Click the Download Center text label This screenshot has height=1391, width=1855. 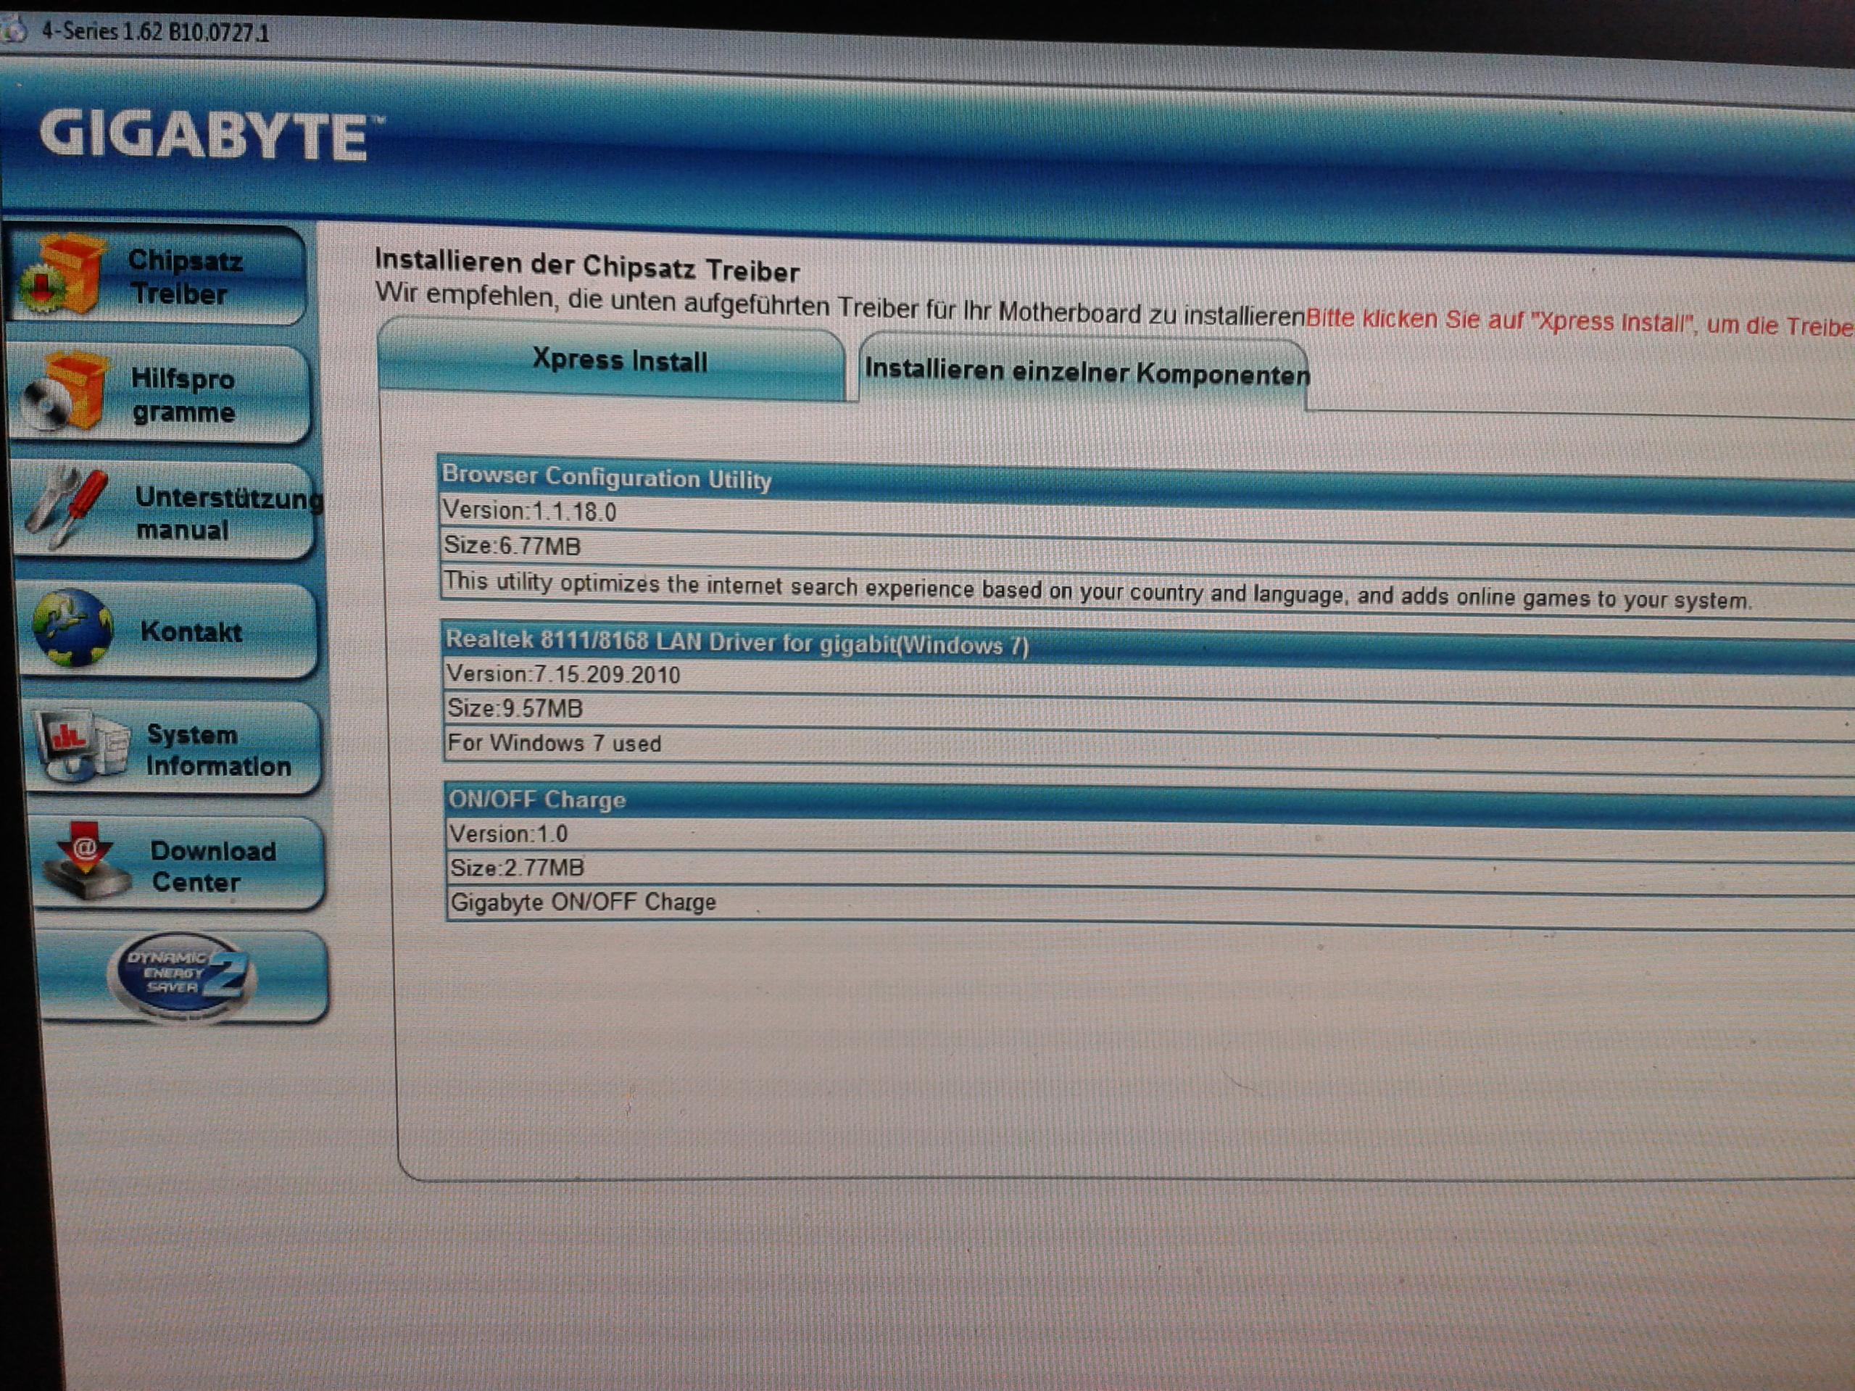coord(213,866)
